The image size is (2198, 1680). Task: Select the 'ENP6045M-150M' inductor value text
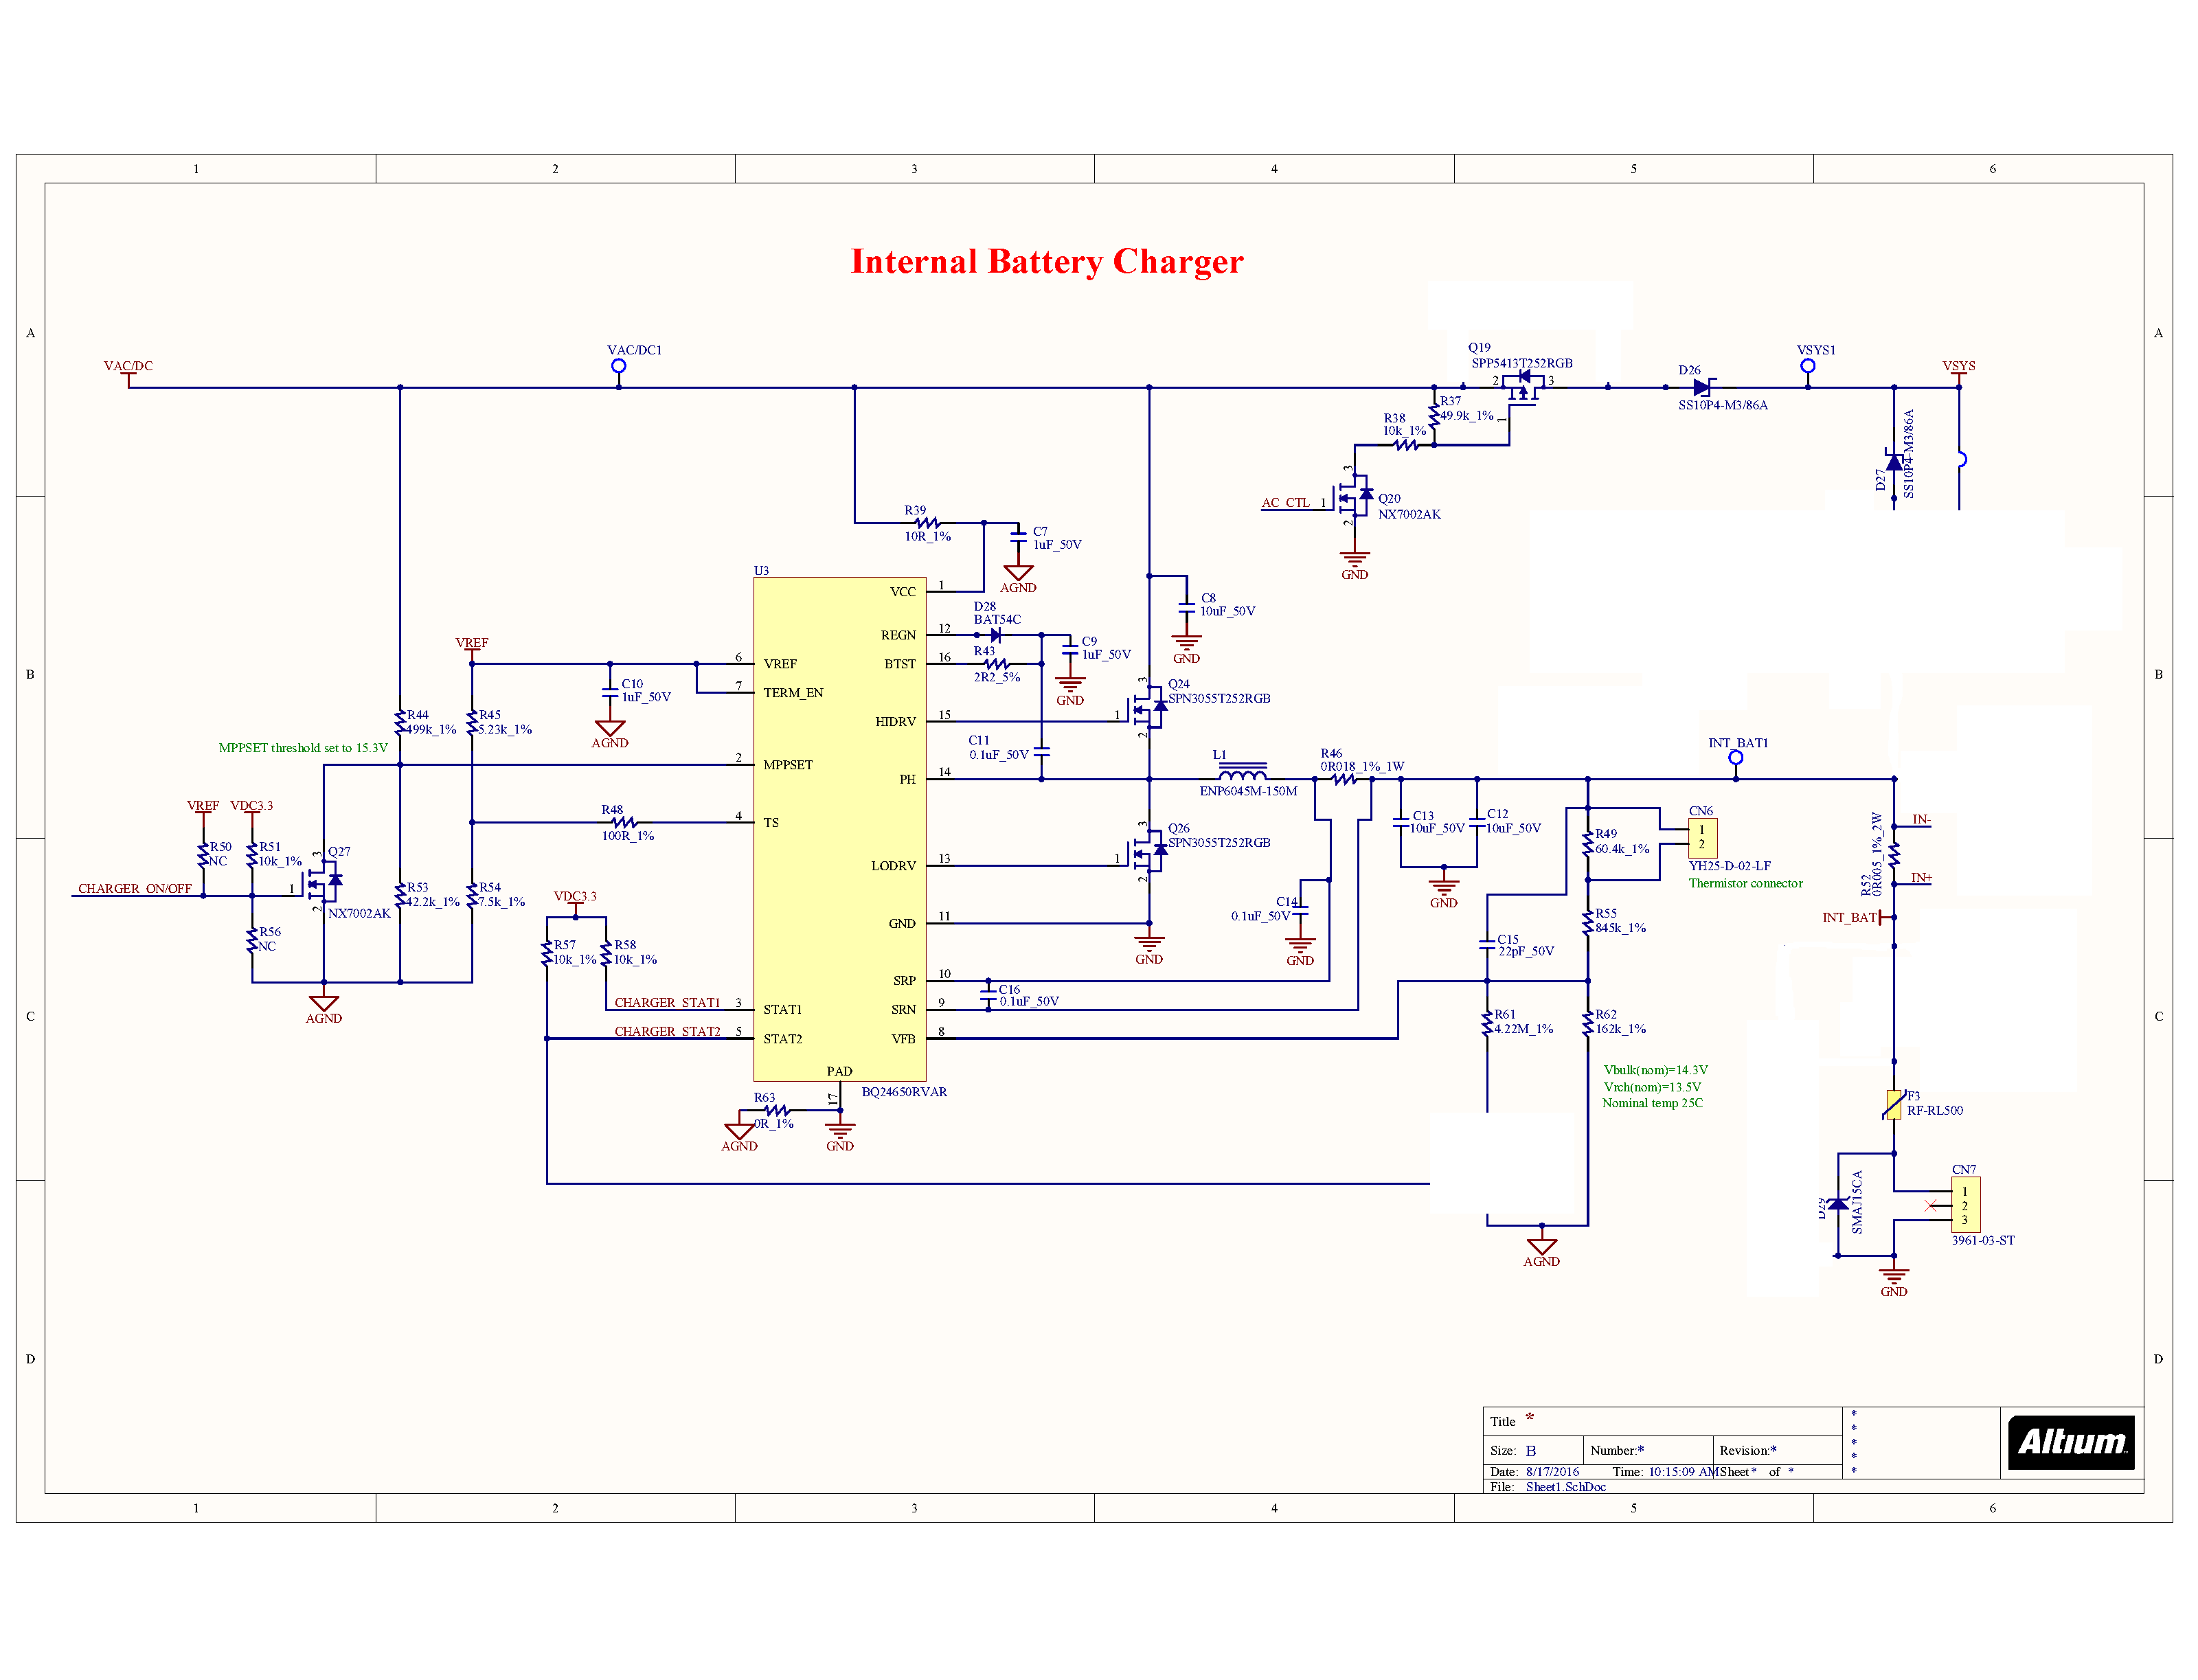point(1248,791)
